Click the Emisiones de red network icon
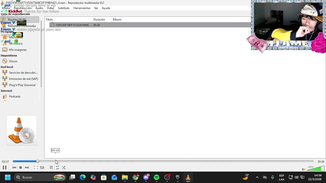326x183 pixels. (x=5, y=79)
